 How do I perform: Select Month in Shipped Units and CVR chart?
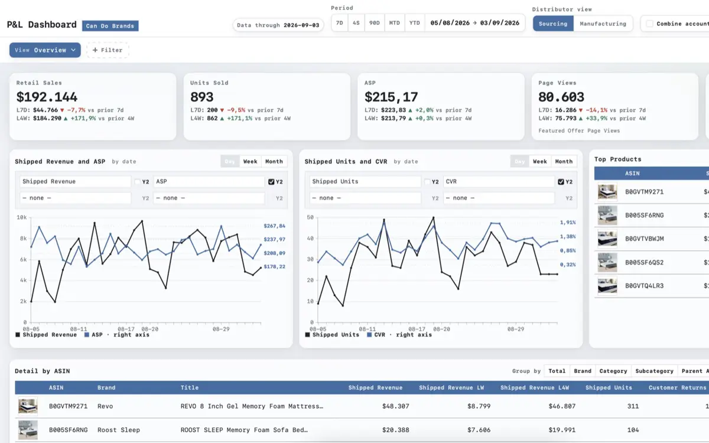[x=564, y=161]
